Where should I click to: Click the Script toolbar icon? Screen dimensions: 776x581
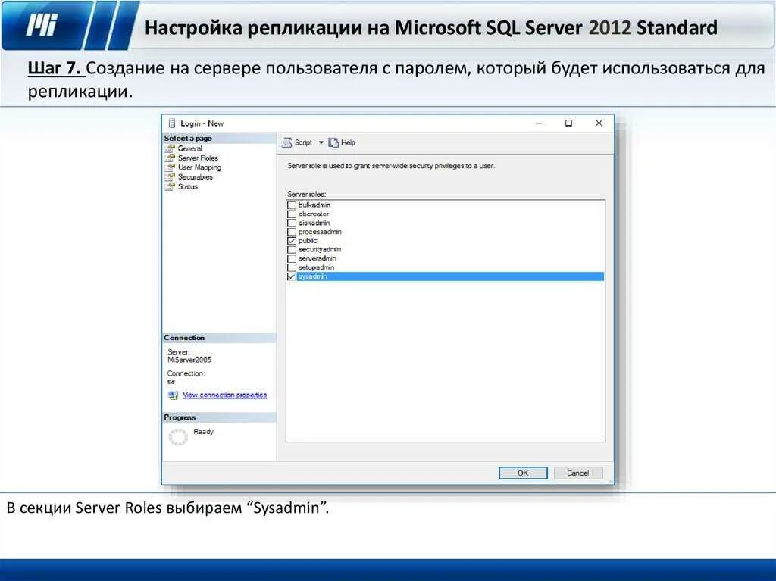(x=287, y=142)
